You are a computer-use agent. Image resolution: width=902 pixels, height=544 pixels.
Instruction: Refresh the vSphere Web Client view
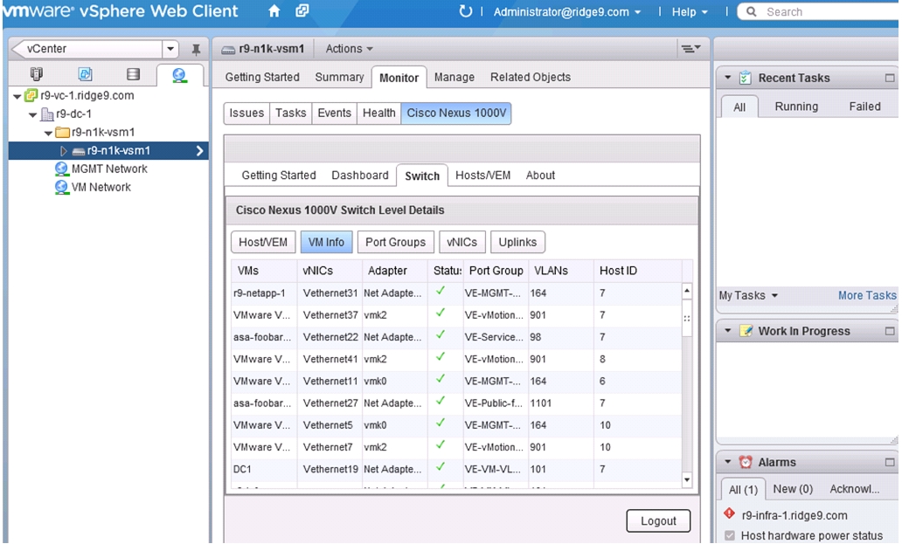(x=465, y=10)
